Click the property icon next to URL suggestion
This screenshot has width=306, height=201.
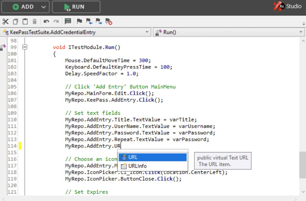click(x=124, y=157)
